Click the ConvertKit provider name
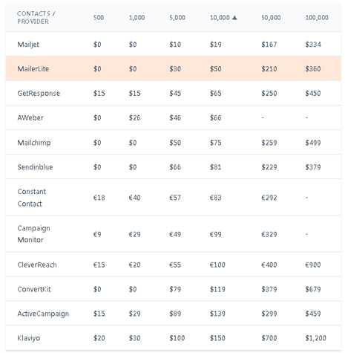This screenshot has width=345, height=353. (x=34, y=289)
